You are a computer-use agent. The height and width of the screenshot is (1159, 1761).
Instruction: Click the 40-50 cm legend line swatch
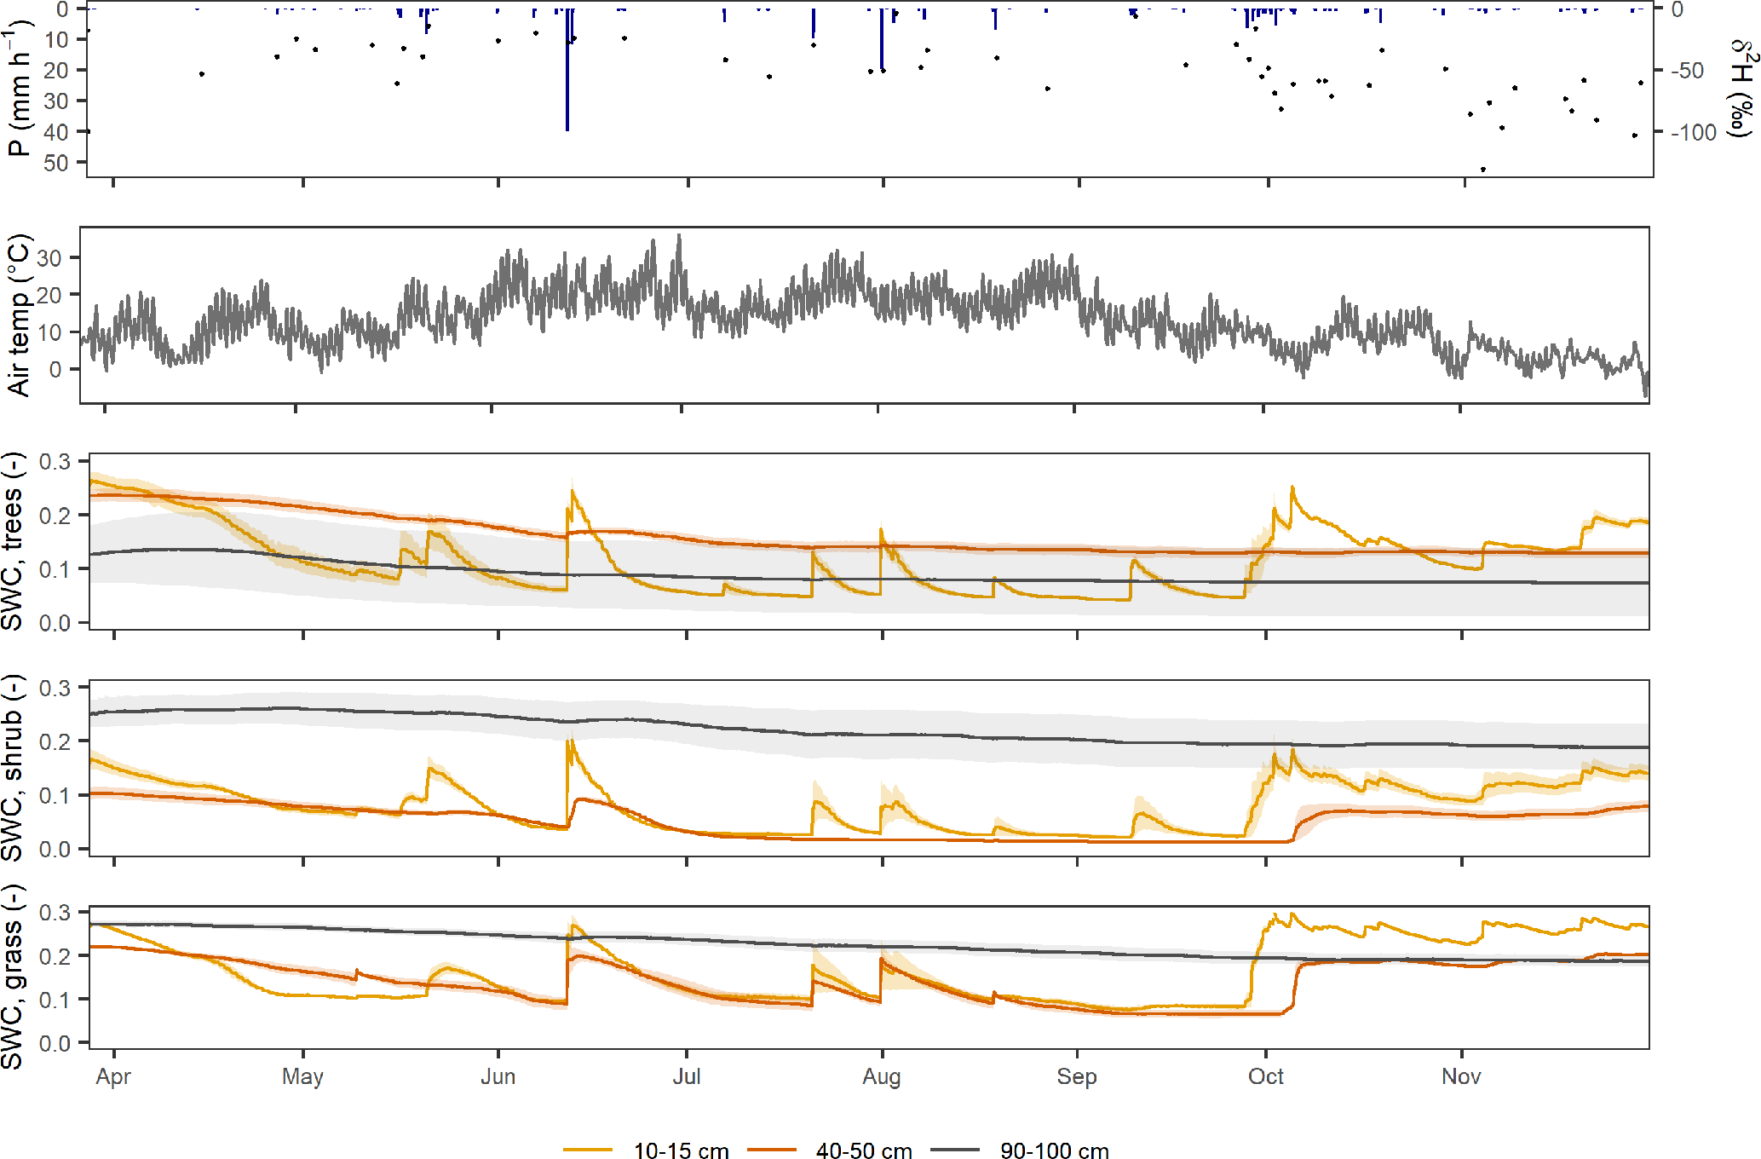(x=771, y=1150)
